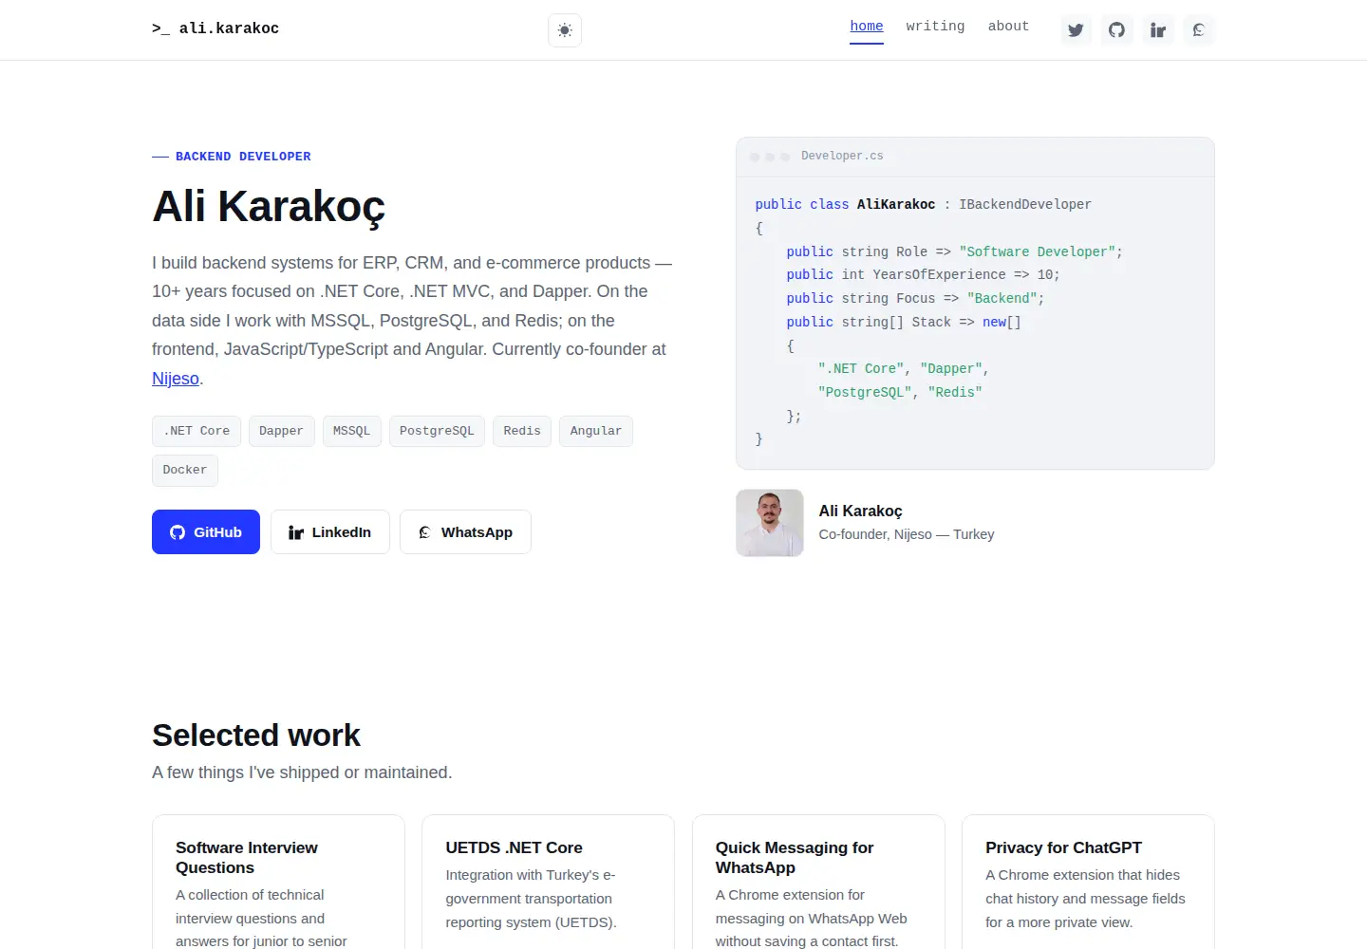Toggle the light/dark theme button
1367x949 pixels.
[565, 30]
